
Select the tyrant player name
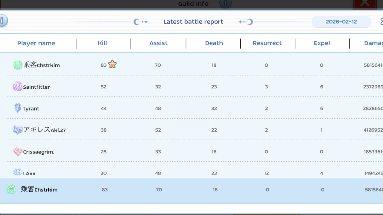(31, 109)
